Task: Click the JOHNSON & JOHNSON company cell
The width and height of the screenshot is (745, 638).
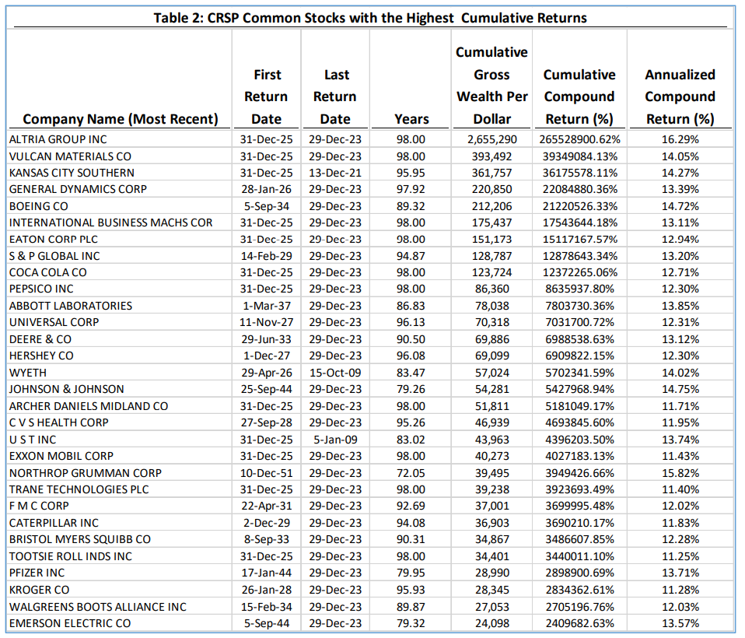Action: pyautogui.click(x=66, y=389)
